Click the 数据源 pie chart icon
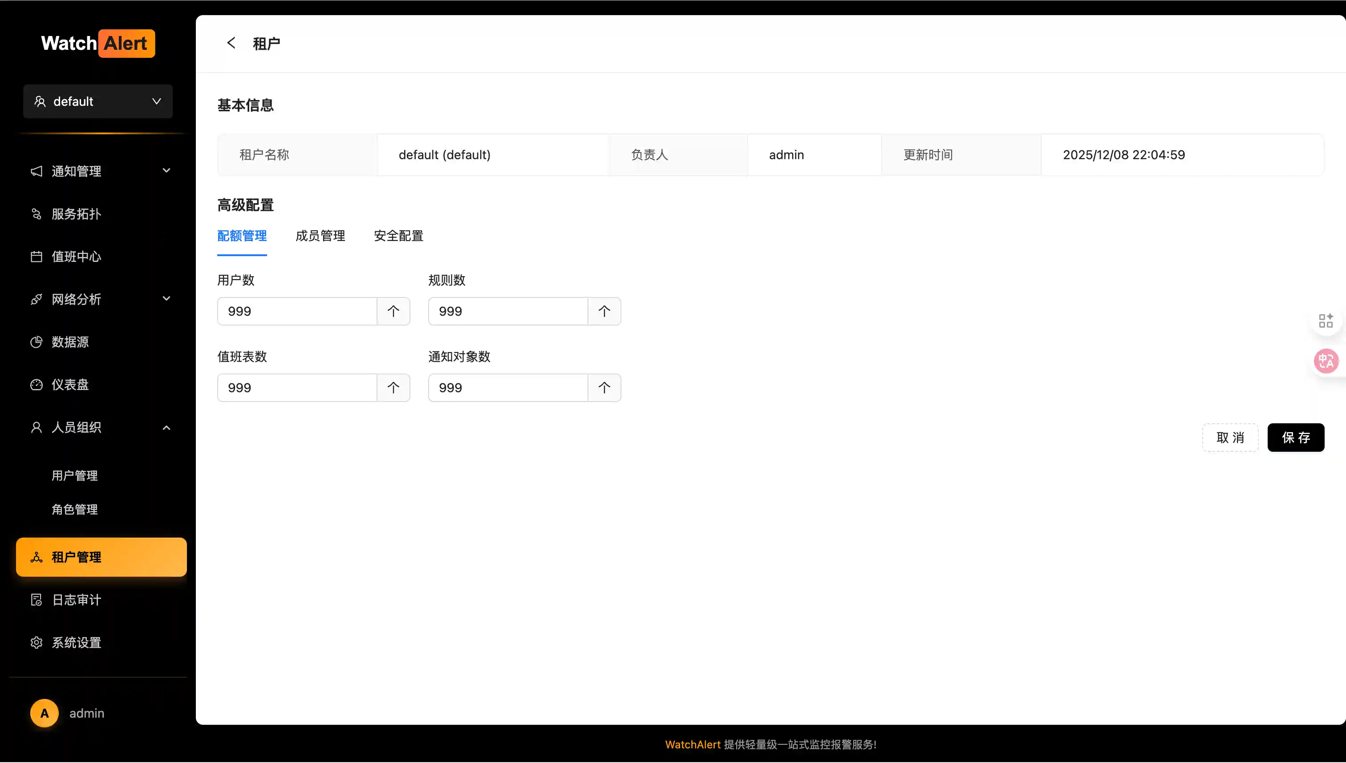This screenshot has width=1346, height=763. tap(36, 342)
